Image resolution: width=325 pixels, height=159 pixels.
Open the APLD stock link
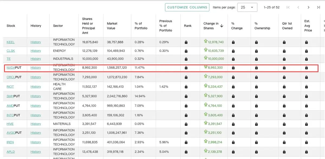click(11, 152)
